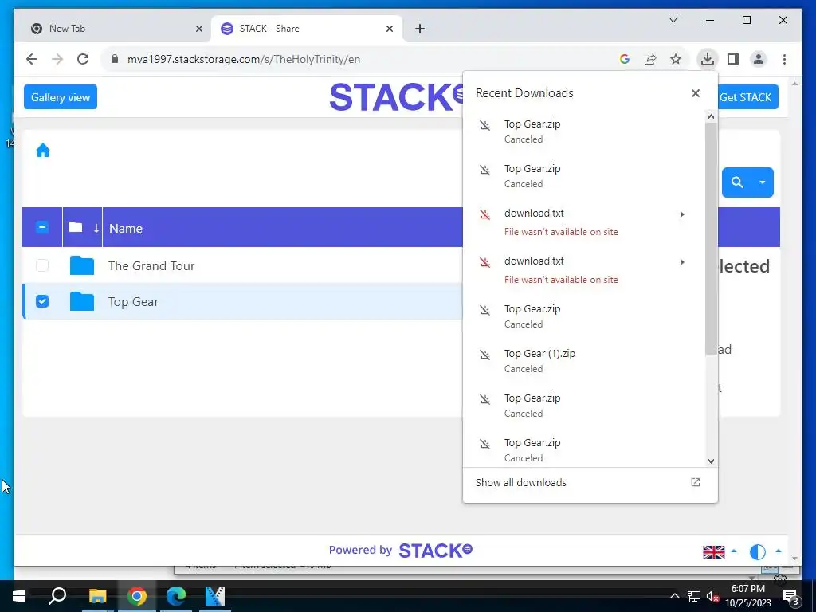Image resolution: width=816 pixels, height=612 pixels.
Task: Toggle the dark mode contrast icon
Action: pyautogui.click(x=758, y=551)
